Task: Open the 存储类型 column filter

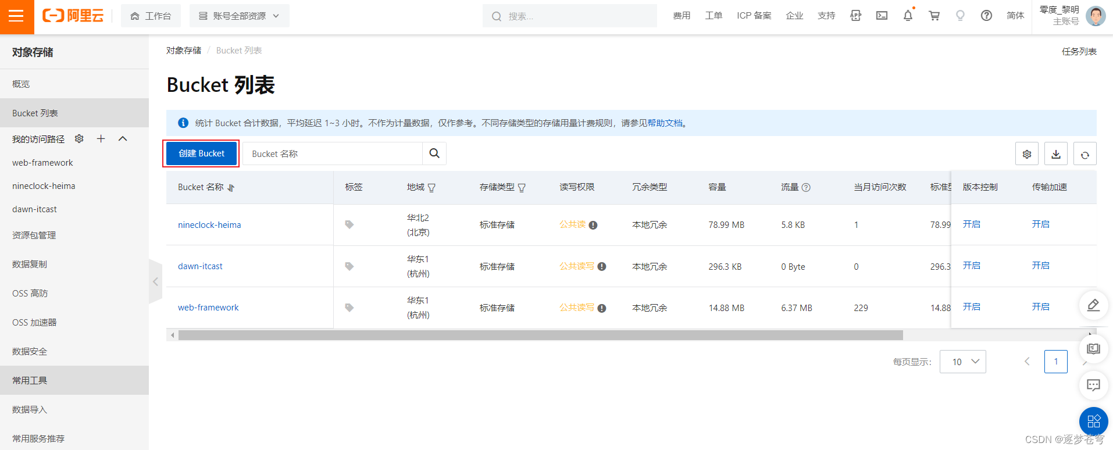Action: click(x=522, y=187)
